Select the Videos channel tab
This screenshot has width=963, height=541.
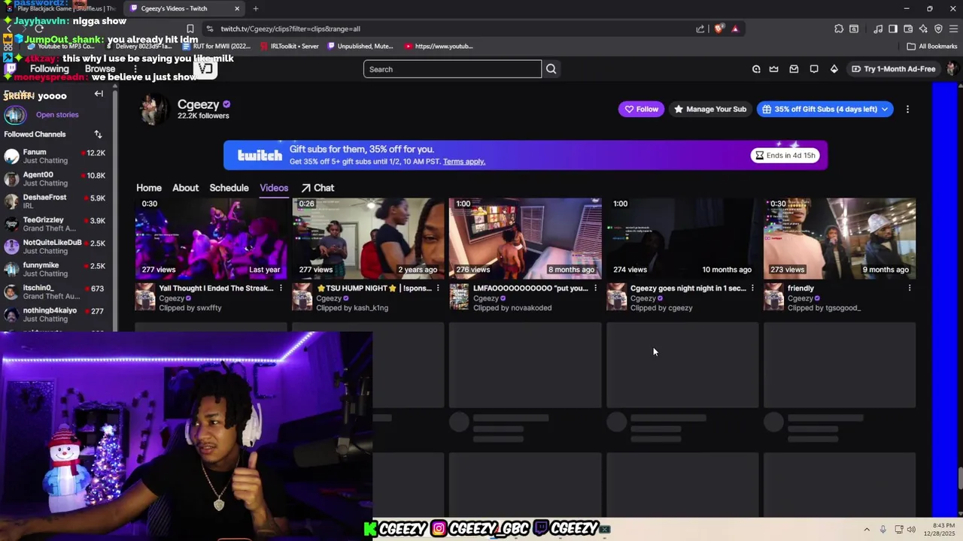pos(274,188)
